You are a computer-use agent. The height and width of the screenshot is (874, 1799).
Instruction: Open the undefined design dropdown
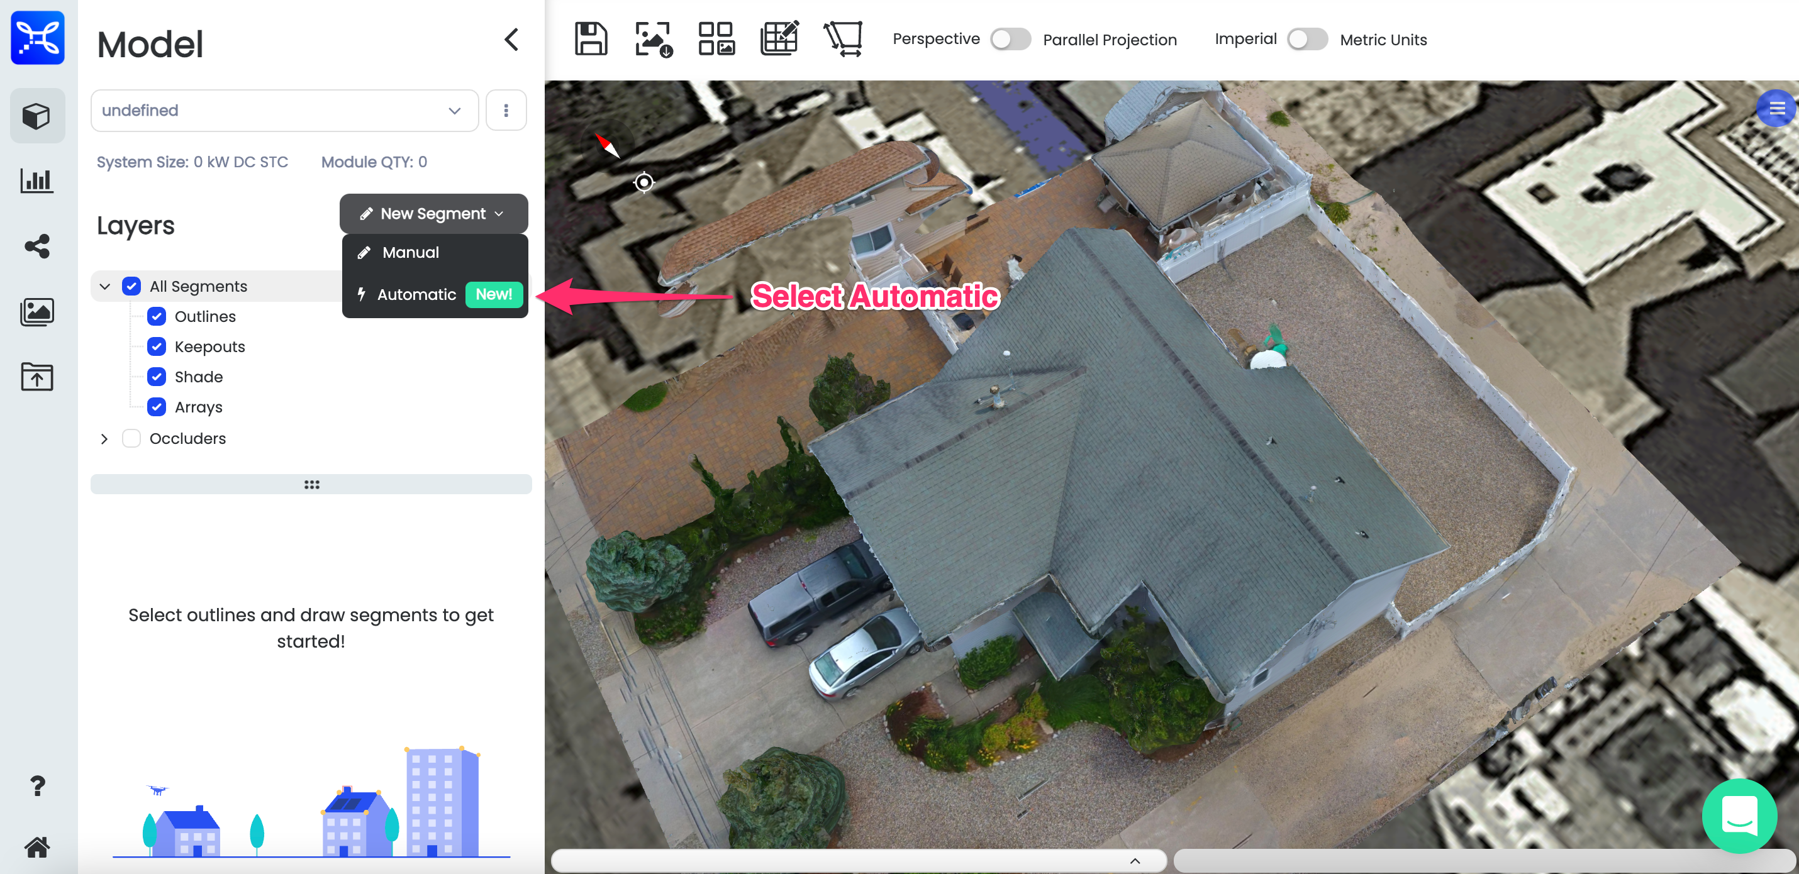pyautogui.click(x=284, y=110)
